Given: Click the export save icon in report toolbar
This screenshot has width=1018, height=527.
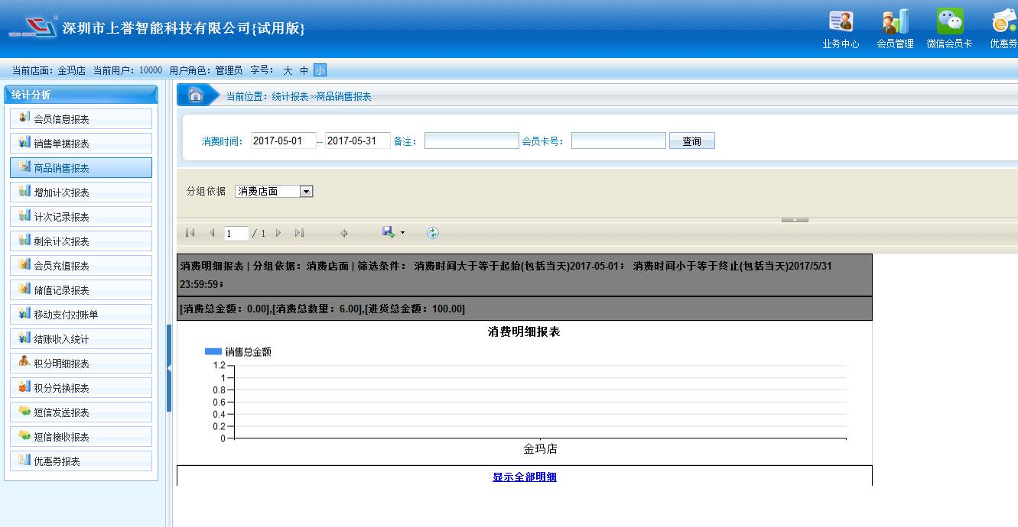Looking at the screenshot, I should 389,232.
